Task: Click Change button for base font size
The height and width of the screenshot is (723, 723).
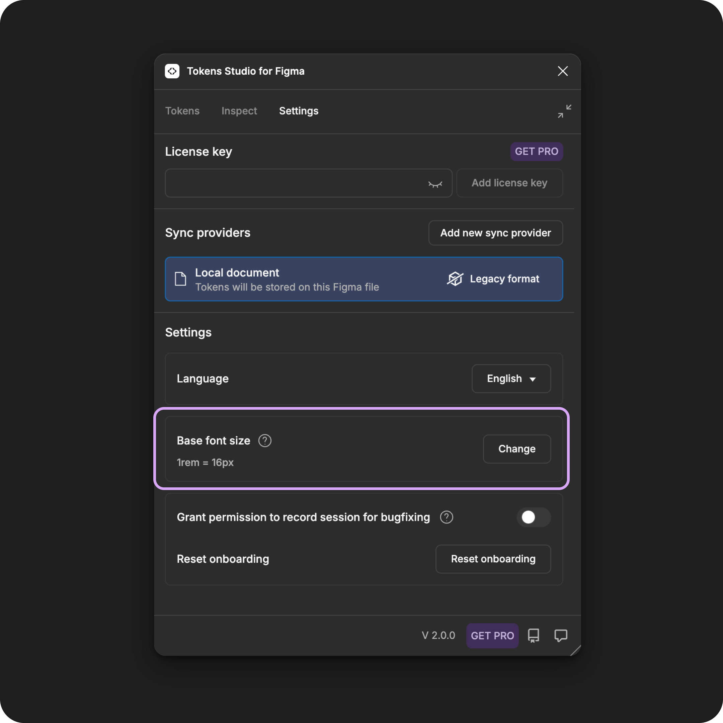Action: (x=517, y=449)
